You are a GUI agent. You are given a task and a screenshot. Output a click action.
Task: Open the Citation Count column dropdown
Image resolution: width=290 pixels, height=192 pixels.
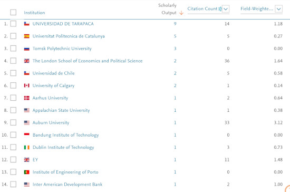point(226,9)
